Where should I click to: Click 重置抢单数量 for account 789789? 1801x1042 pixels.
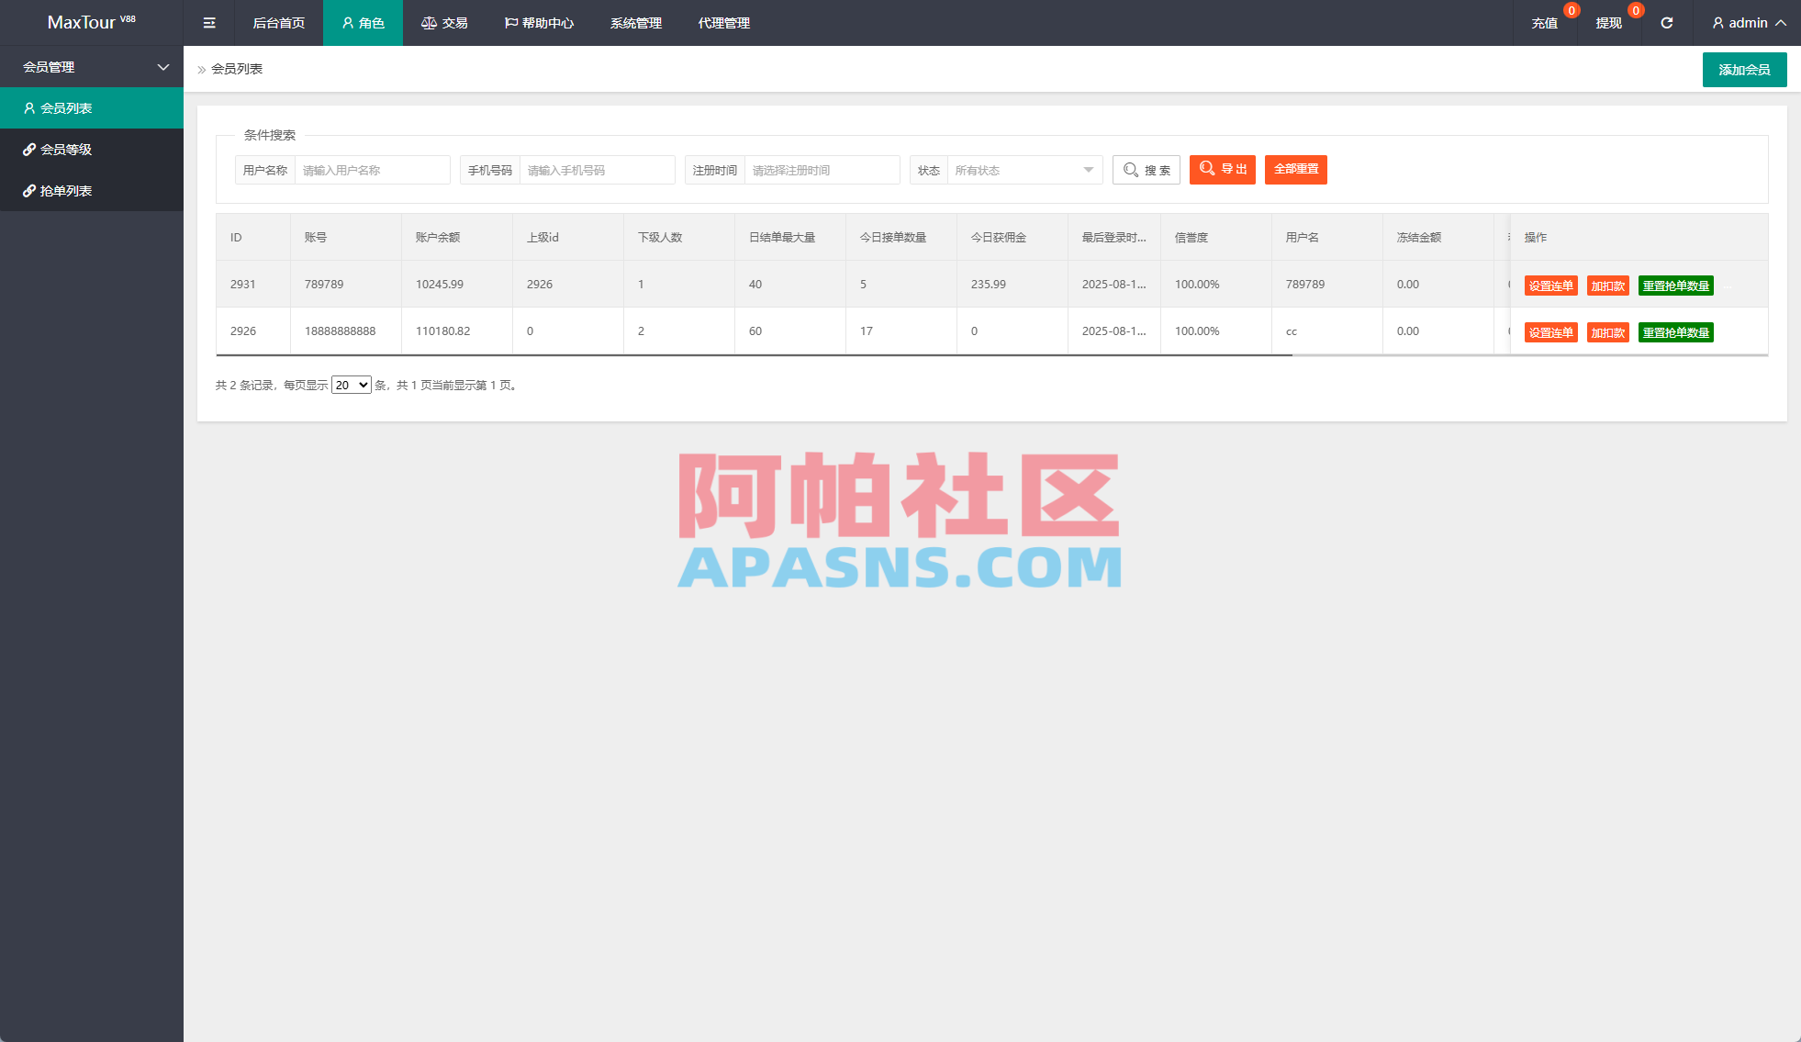(x=1676, y=286)
